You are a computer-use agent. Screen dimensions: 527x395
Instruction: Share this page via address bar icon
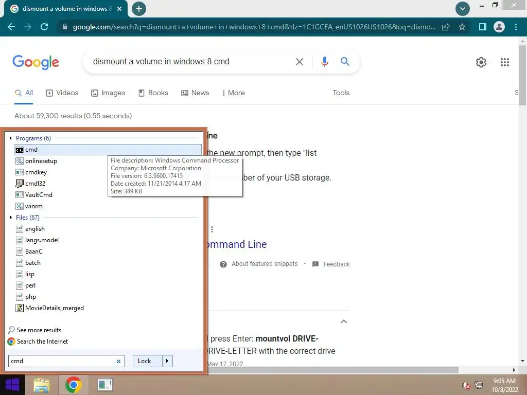[x=446, y=27]
